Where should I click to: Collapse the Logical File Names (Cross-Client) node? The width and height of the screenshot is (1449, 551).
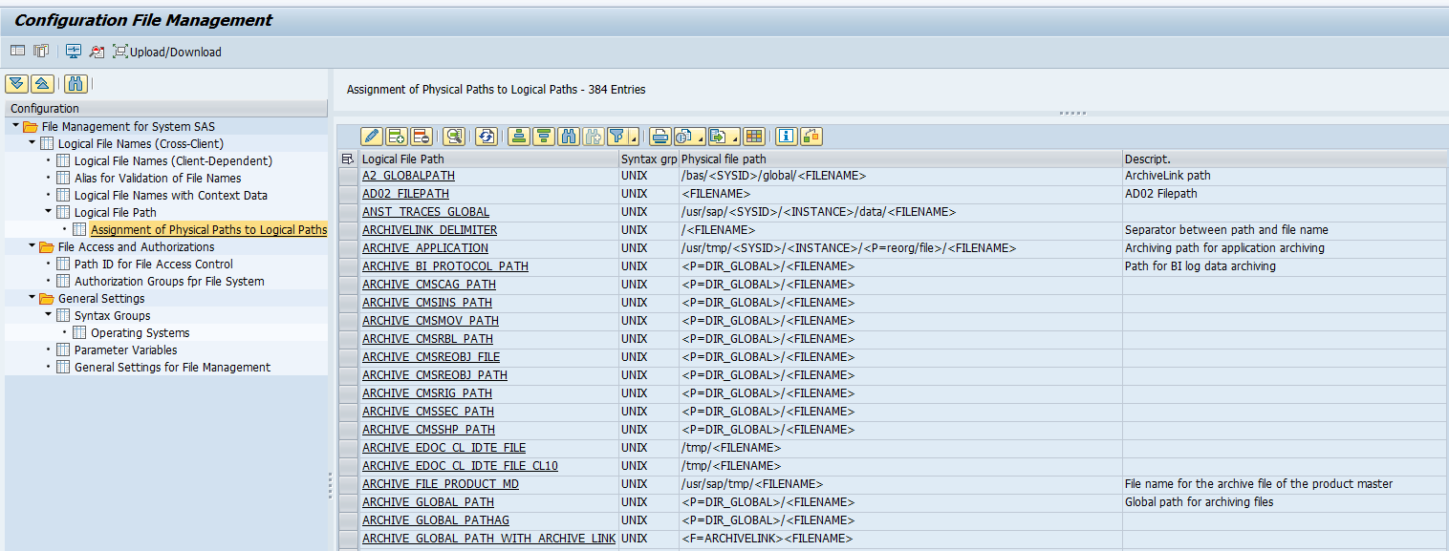click(32, 142)
